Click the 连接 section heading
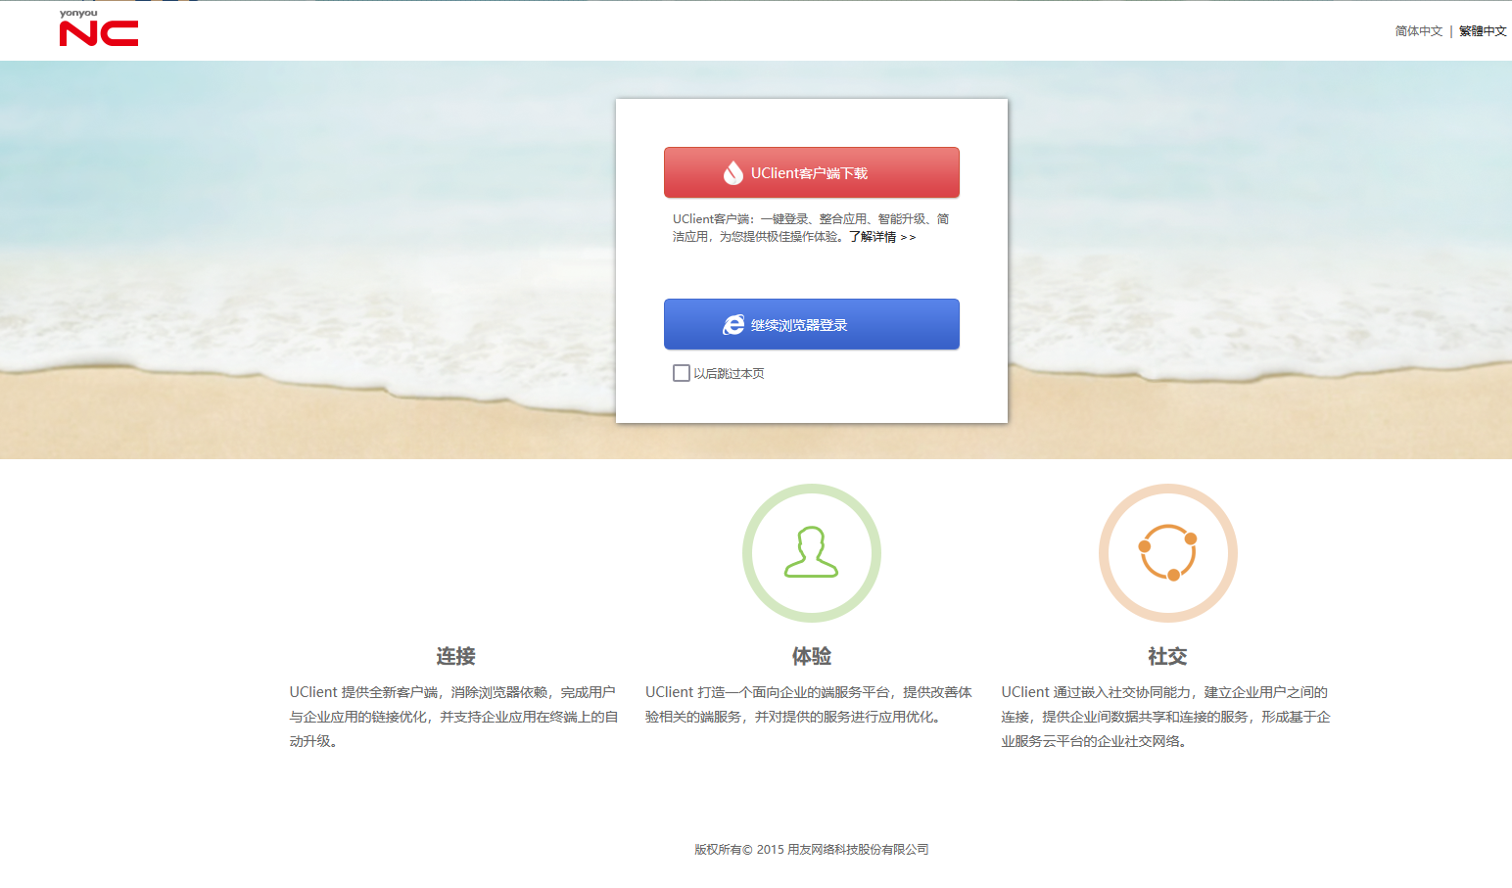 pyautogui.click(x=455, y=656)
